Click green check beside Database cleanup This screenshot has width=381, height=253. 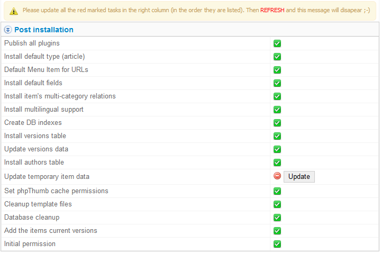(277, 218)
